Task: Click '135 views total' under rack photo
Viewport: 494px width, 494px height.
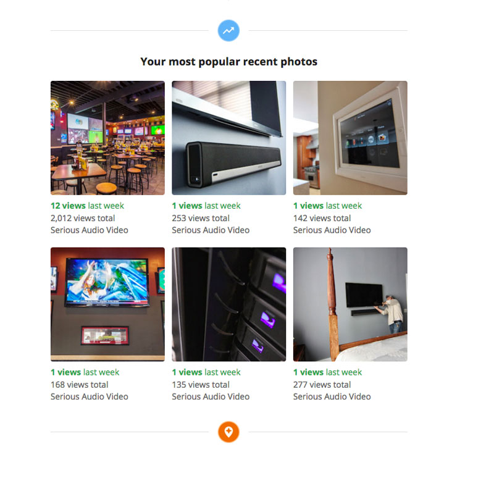Action: pos(201,384)
